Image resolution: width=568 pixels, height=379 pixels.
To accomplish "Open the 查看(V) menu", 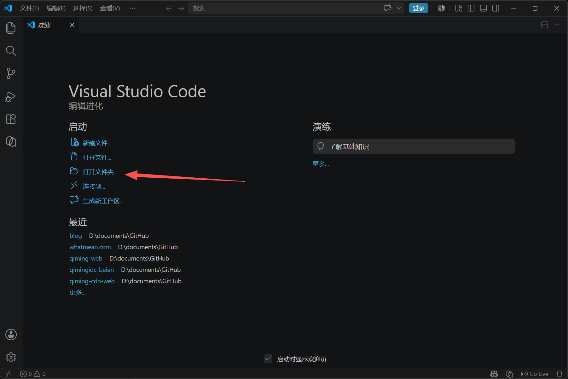I will click(110, 8).
